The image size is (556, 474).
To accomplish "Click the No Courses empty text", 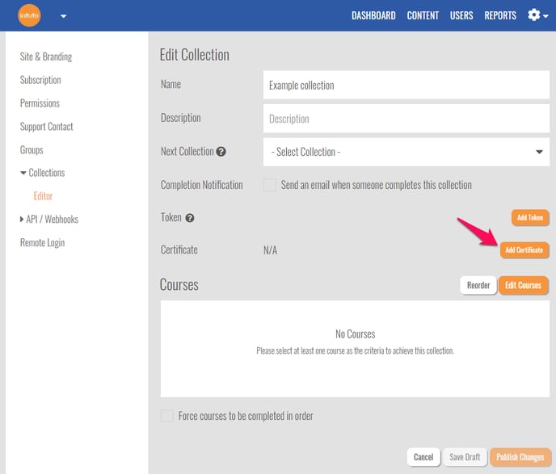I will click(x=356, y=334).
